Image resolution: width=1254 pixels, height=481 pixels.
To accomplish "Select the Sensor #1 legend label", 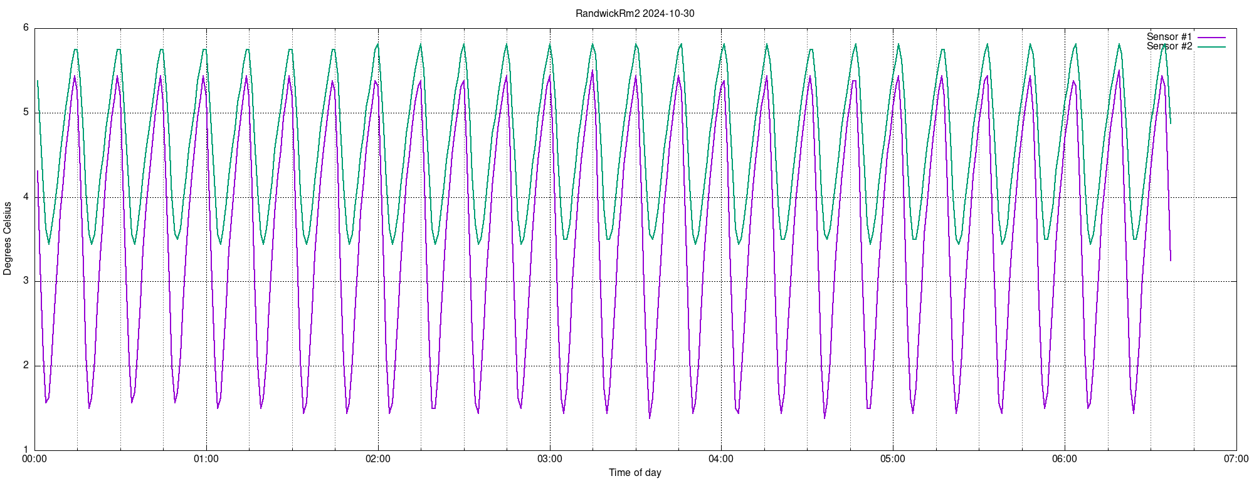I will tap(1169, 37).
